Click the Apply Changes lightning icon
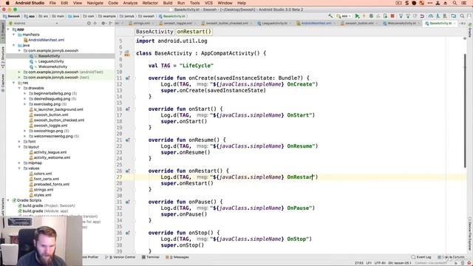The width and height of the screenshot is (473, 266). 364,16
